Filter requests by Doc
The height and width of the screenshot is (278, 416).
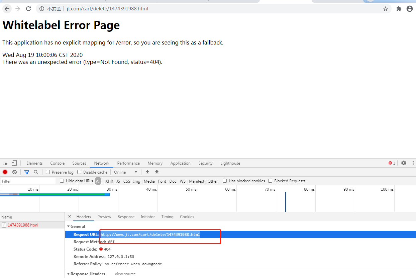pos(173,181)
